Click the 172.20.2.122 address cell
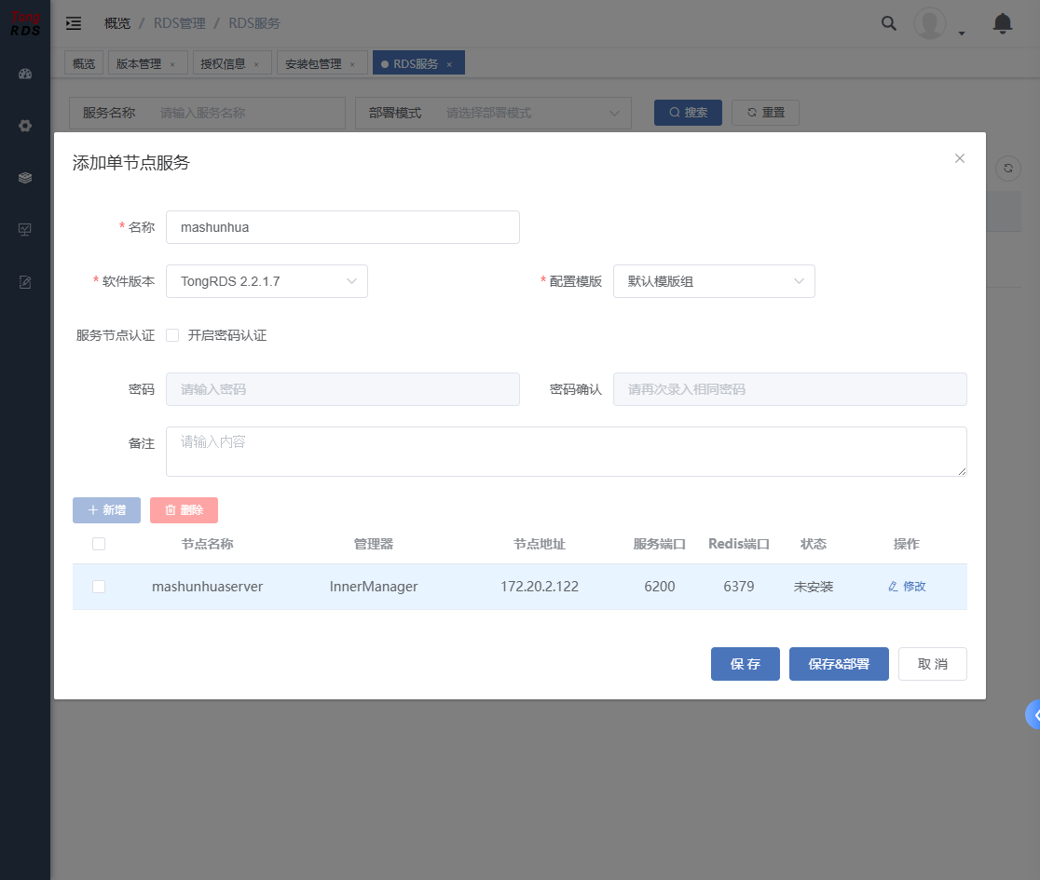Viewport: 1040px width, 880px height. pyautogui.click(x=540, y=587)
